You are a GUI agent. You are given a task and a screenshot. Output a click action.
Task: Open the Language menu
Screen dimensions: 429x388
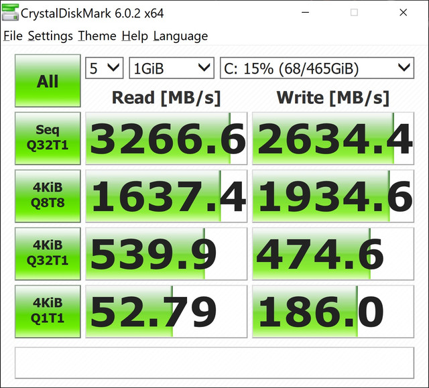click(180, 36)
